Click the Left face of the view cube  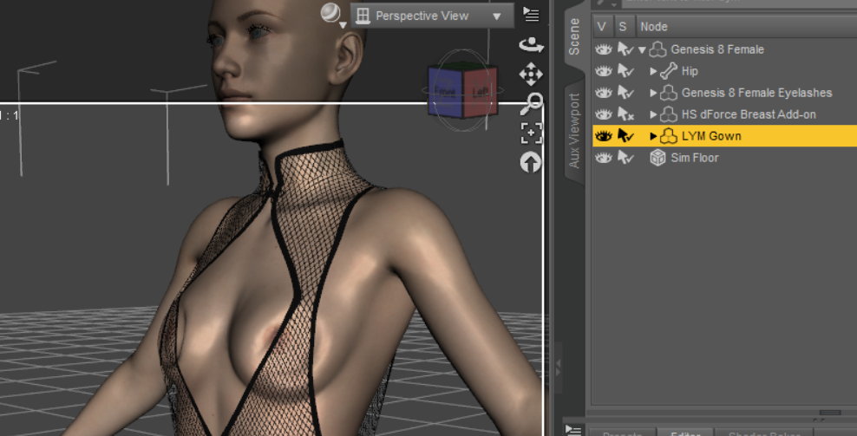coord(480,92)
